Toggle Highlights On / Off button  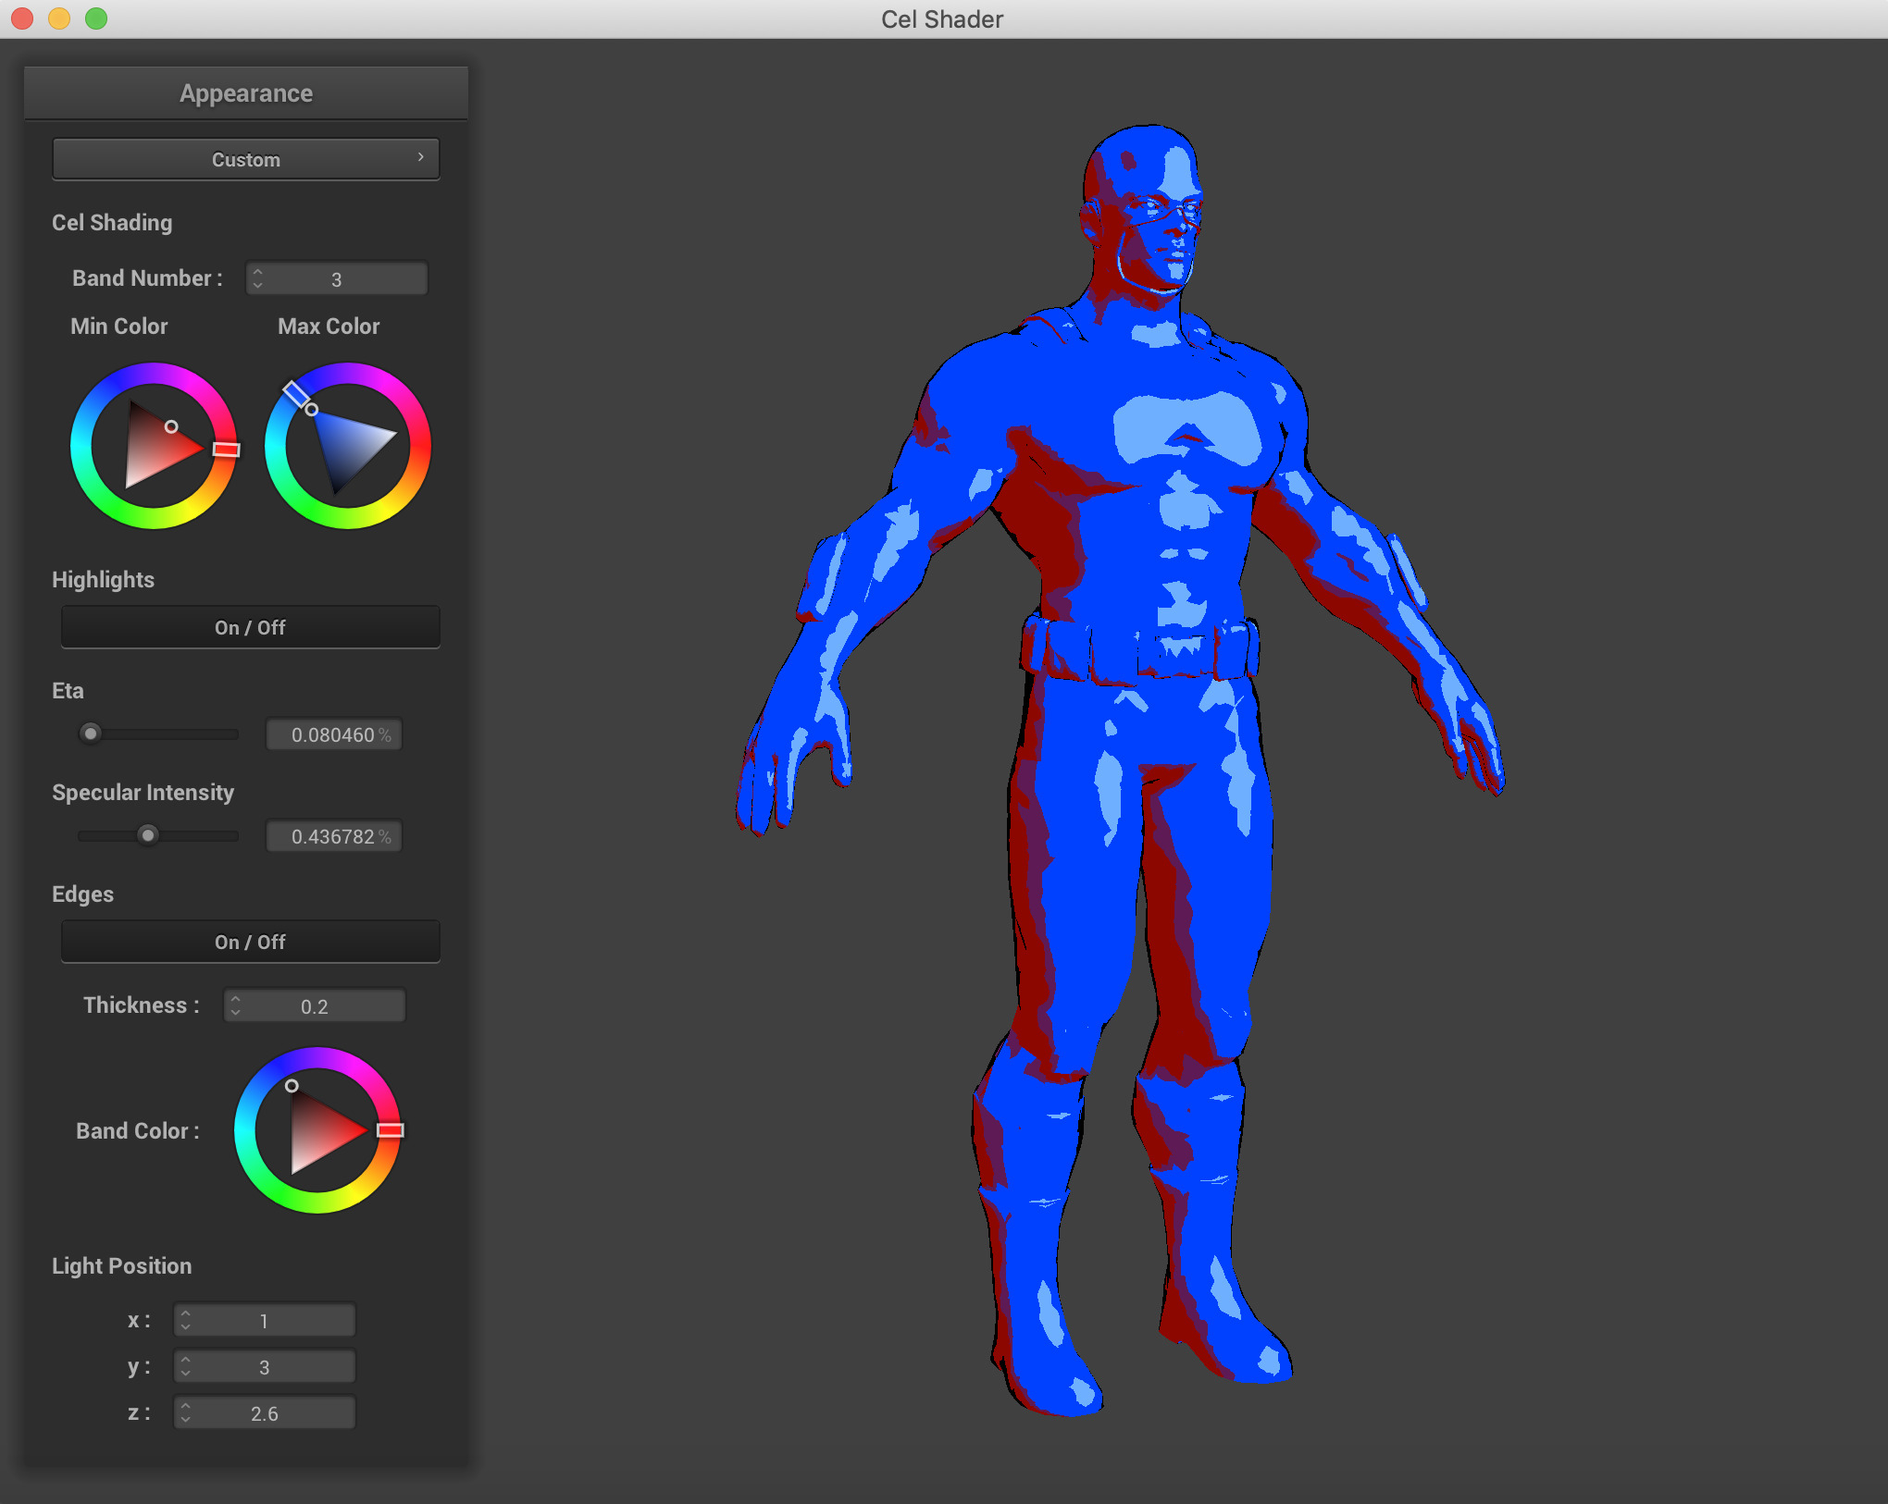coord(250,627)
